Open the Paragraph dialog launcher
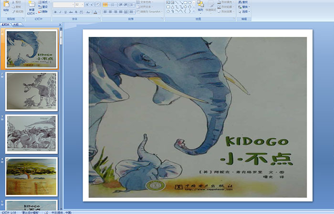The height and width of the screenshot is (214, 334). (x=162, y=19)
